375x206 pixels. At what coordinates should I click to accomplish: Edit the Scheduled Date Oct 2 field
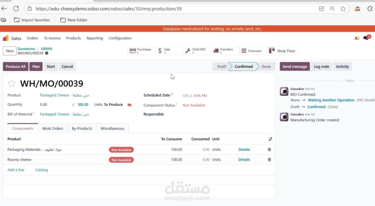(195, 95)
